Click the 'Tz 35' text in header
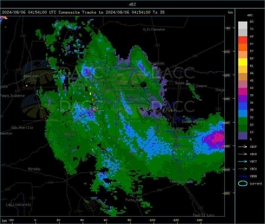 pos(158,12)
